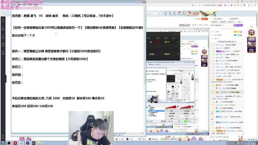Viewport: 258px width, 145px height.
Task: Click the bottom icon in the dark left sidebar
Action: coord(3,137)
